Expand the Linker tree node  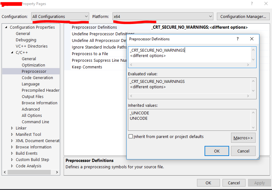coord(12,128)
